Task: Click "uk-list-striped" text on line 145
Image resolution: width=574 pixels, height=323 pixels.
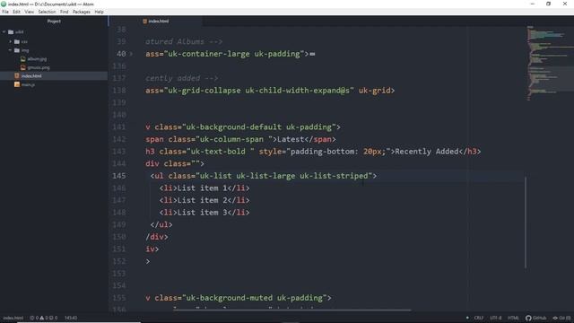Action: pos(334,176)
